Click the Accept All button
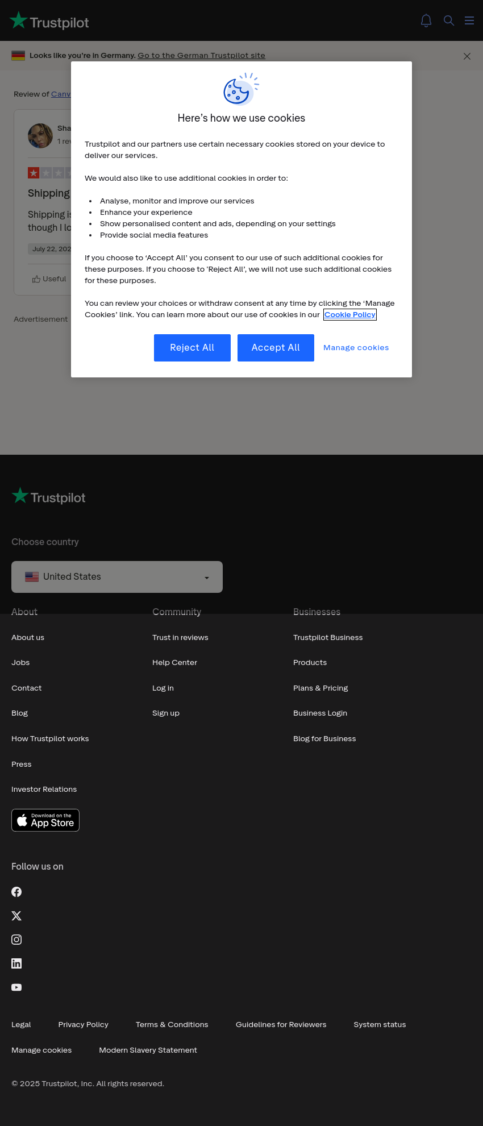The image size is (483, 1126). (x=276, y=348)
